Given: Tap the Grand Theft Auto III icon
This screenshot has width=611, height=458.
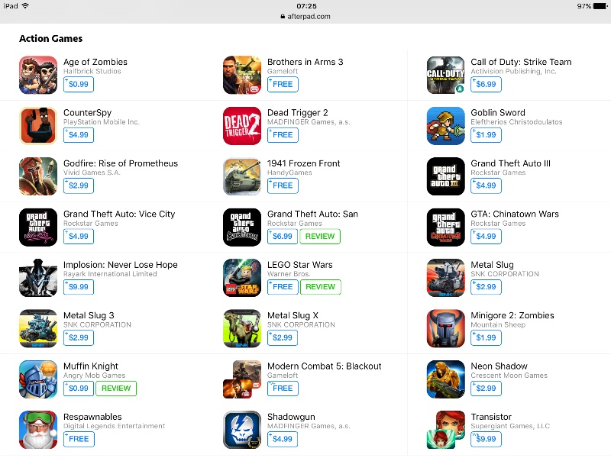Looking at the screenshot, I should click(446, 176).
